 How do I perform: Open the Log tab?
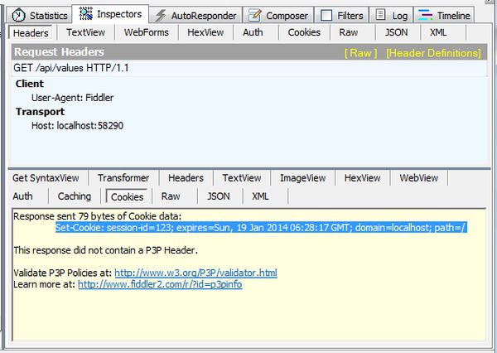pyautogui.click(x=392, y=15)
